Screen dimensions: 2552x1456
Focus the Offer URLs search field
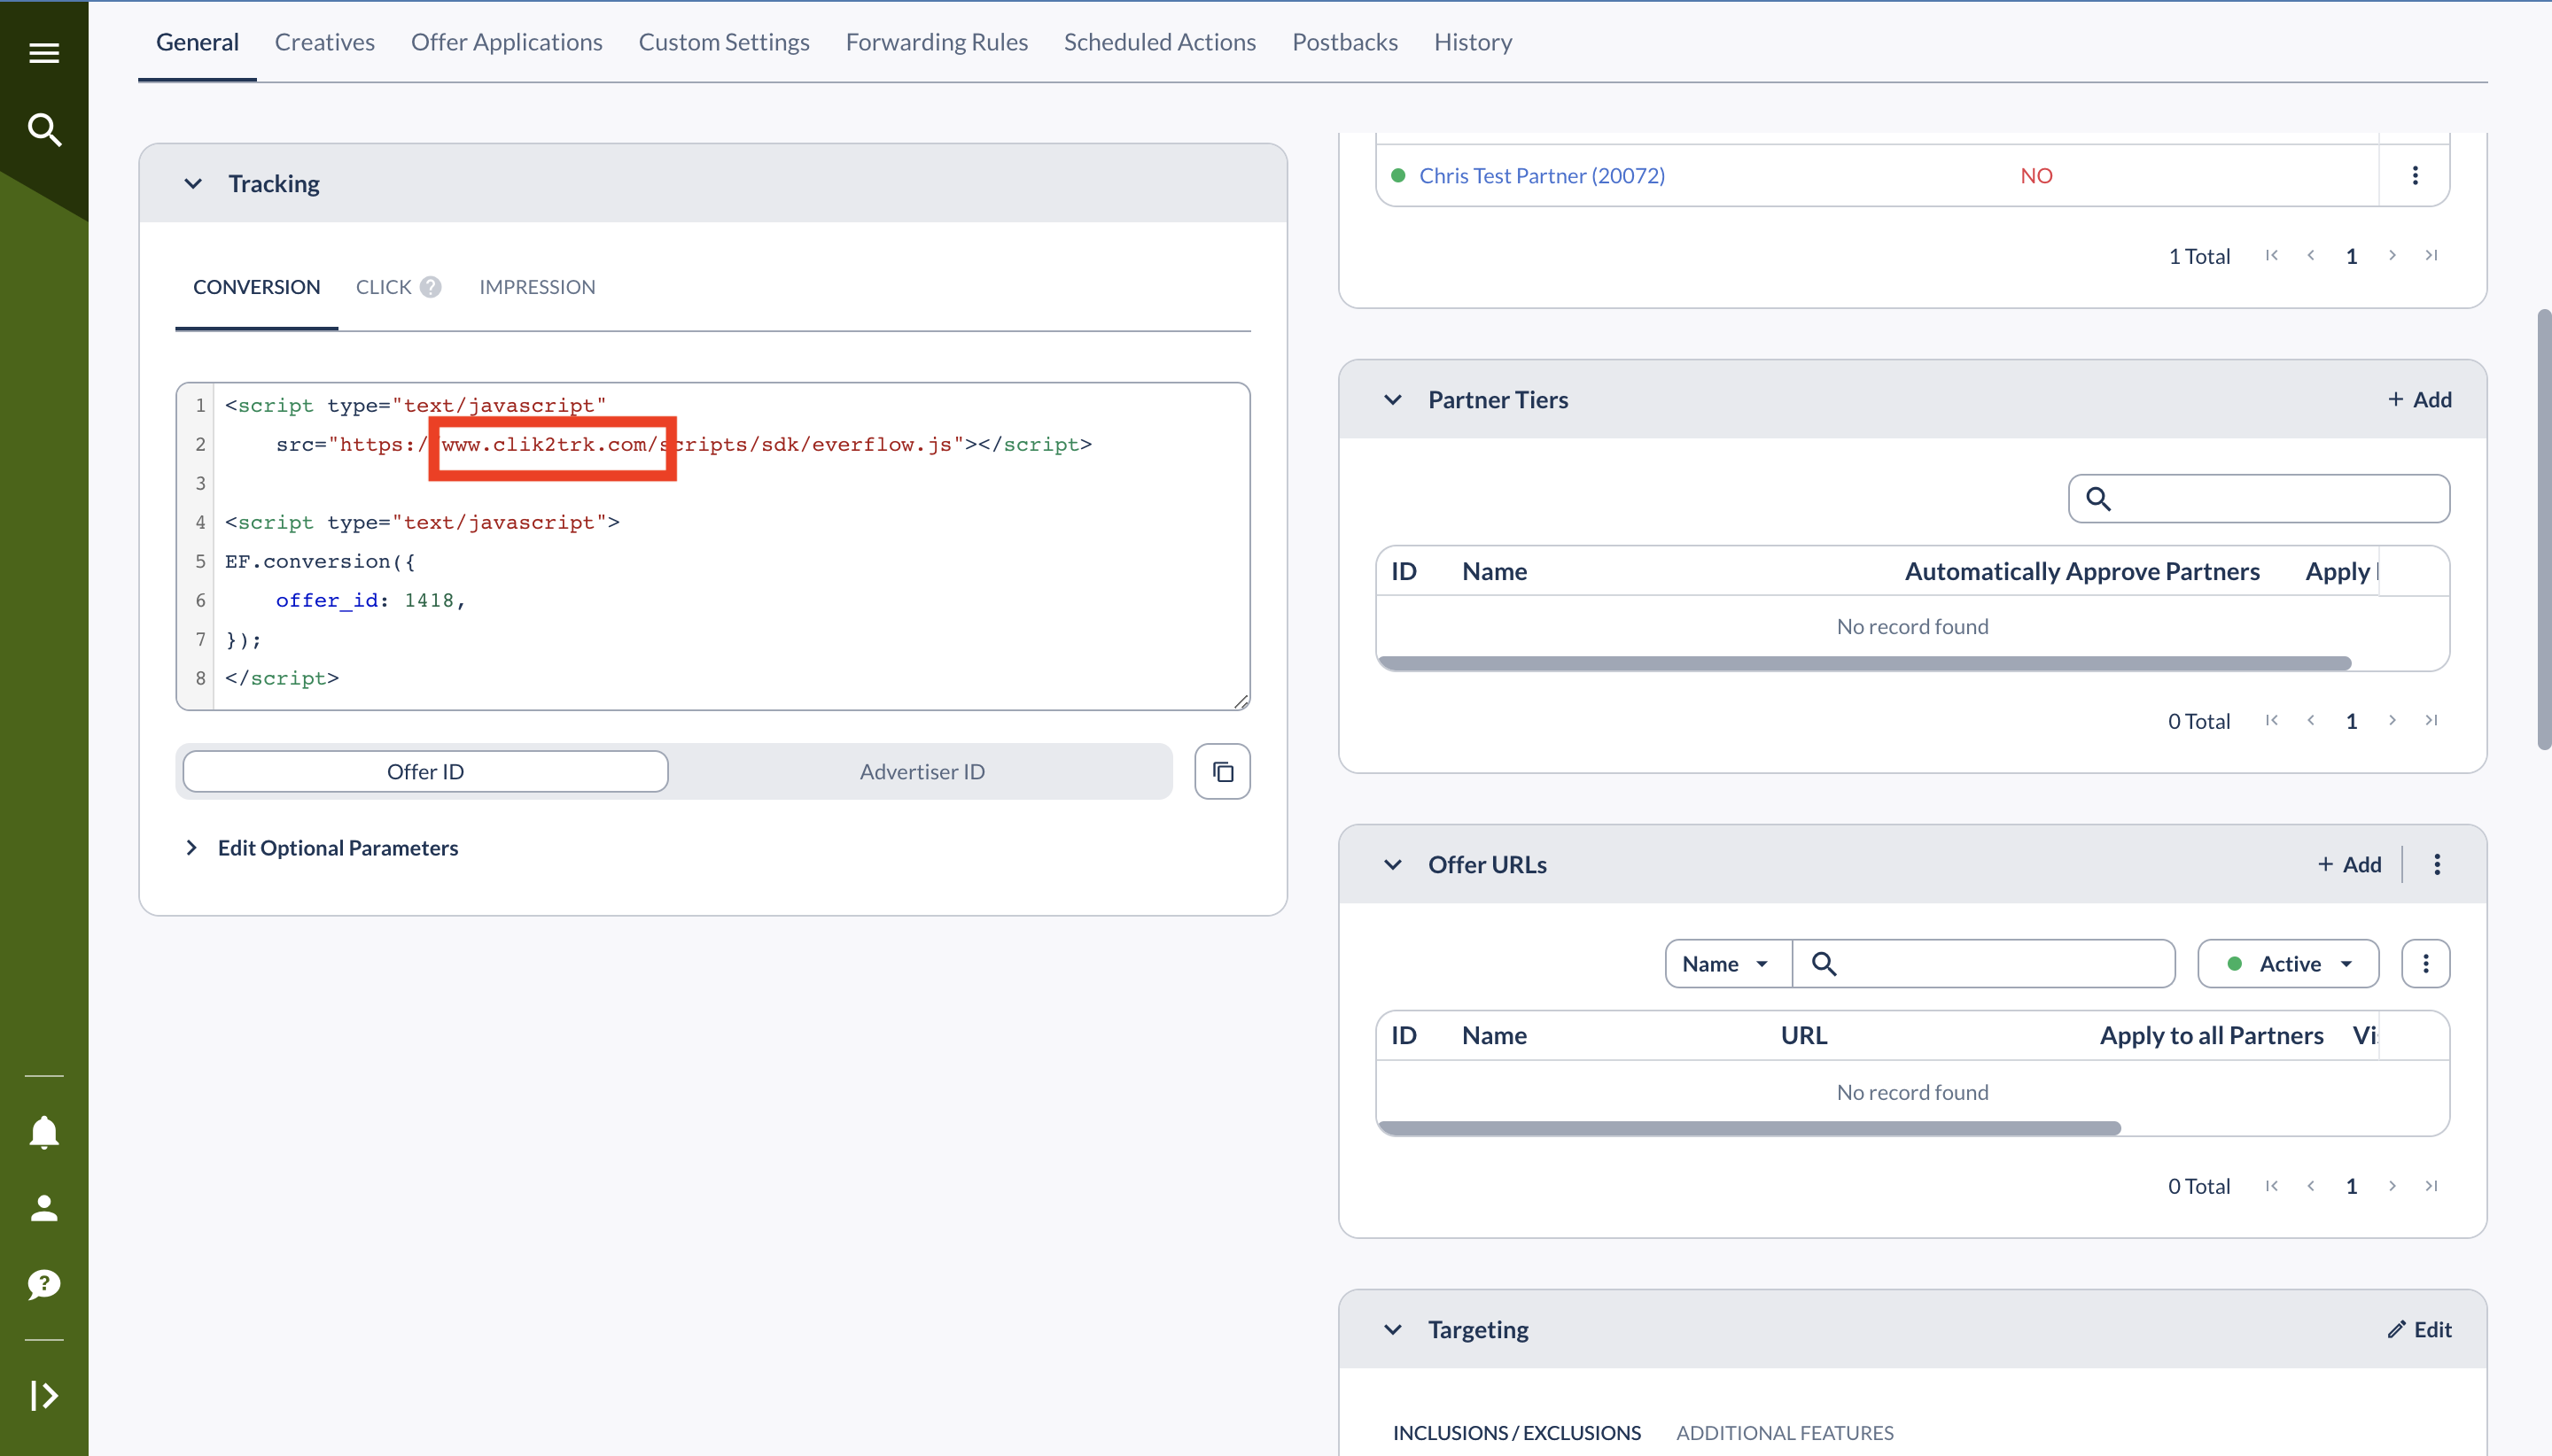(1984, 963)
